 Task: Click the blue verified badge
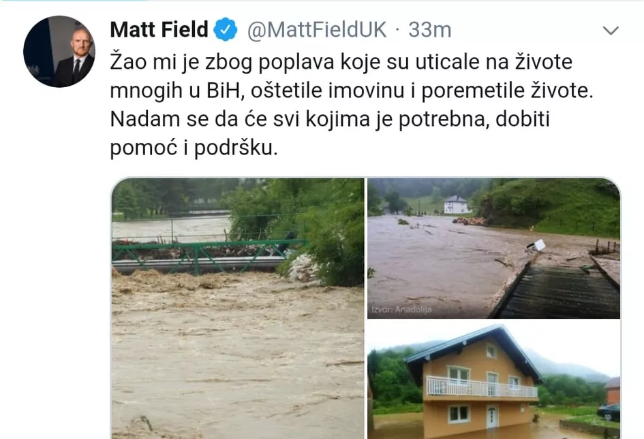(x=226, y=29)
